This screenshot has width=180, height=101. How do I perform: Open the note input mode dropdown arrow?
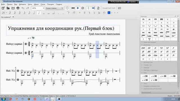tap(6, 13)
